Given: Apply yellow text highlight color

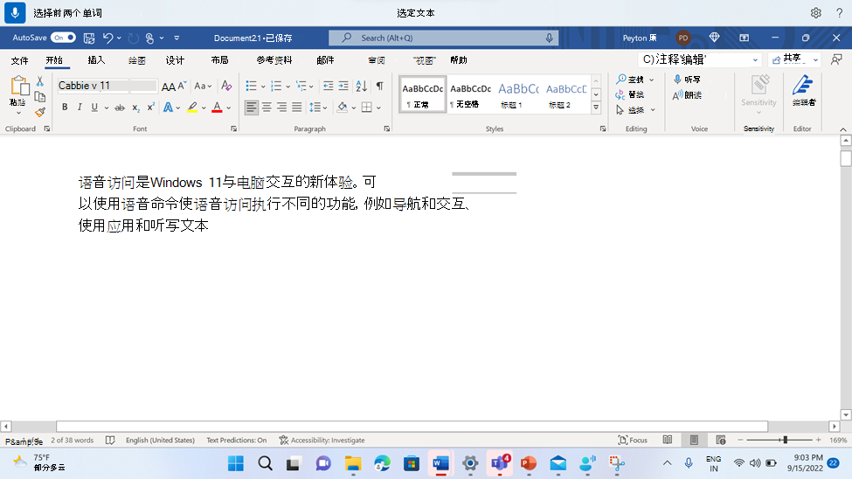Looking at the screenshot, I should tap(192, 108).
